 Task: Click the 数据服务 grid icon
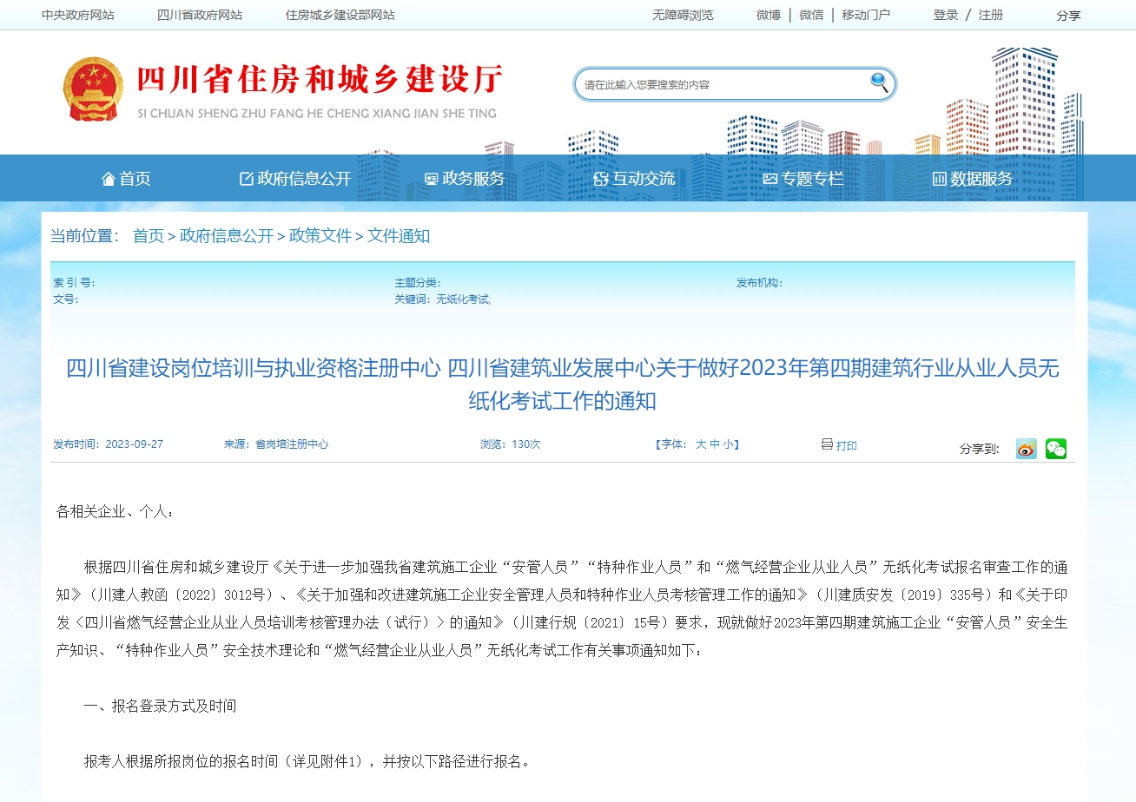(x=939, y=178)
